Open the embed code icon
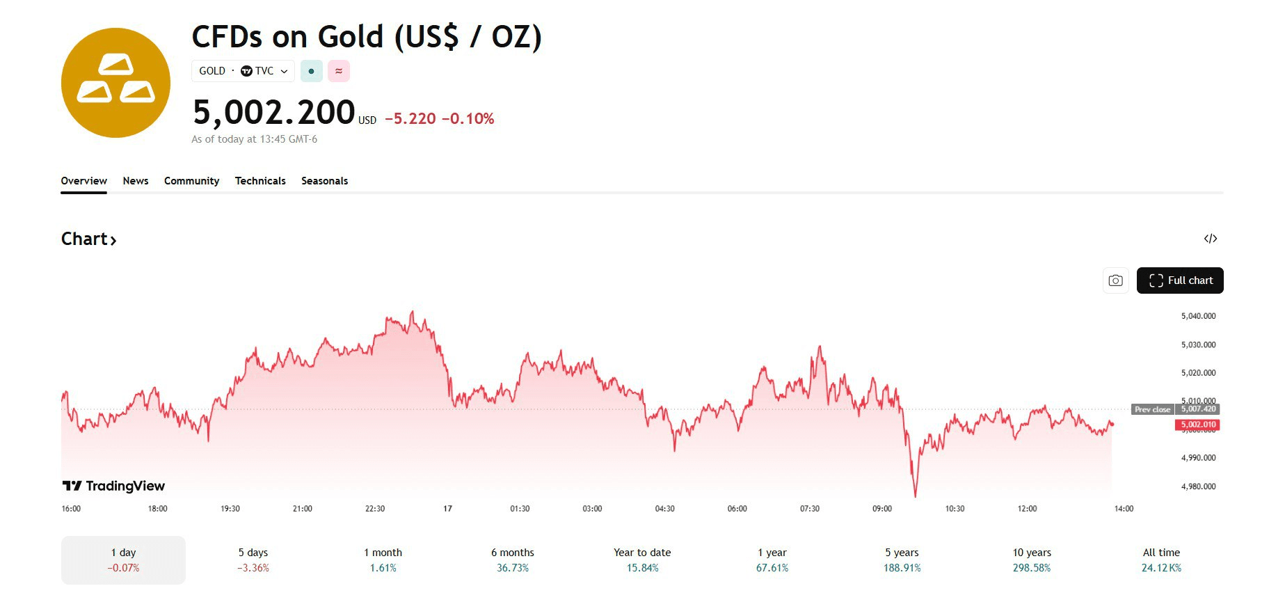This screenshot has height=593, width=1285. click(1211, 239)
